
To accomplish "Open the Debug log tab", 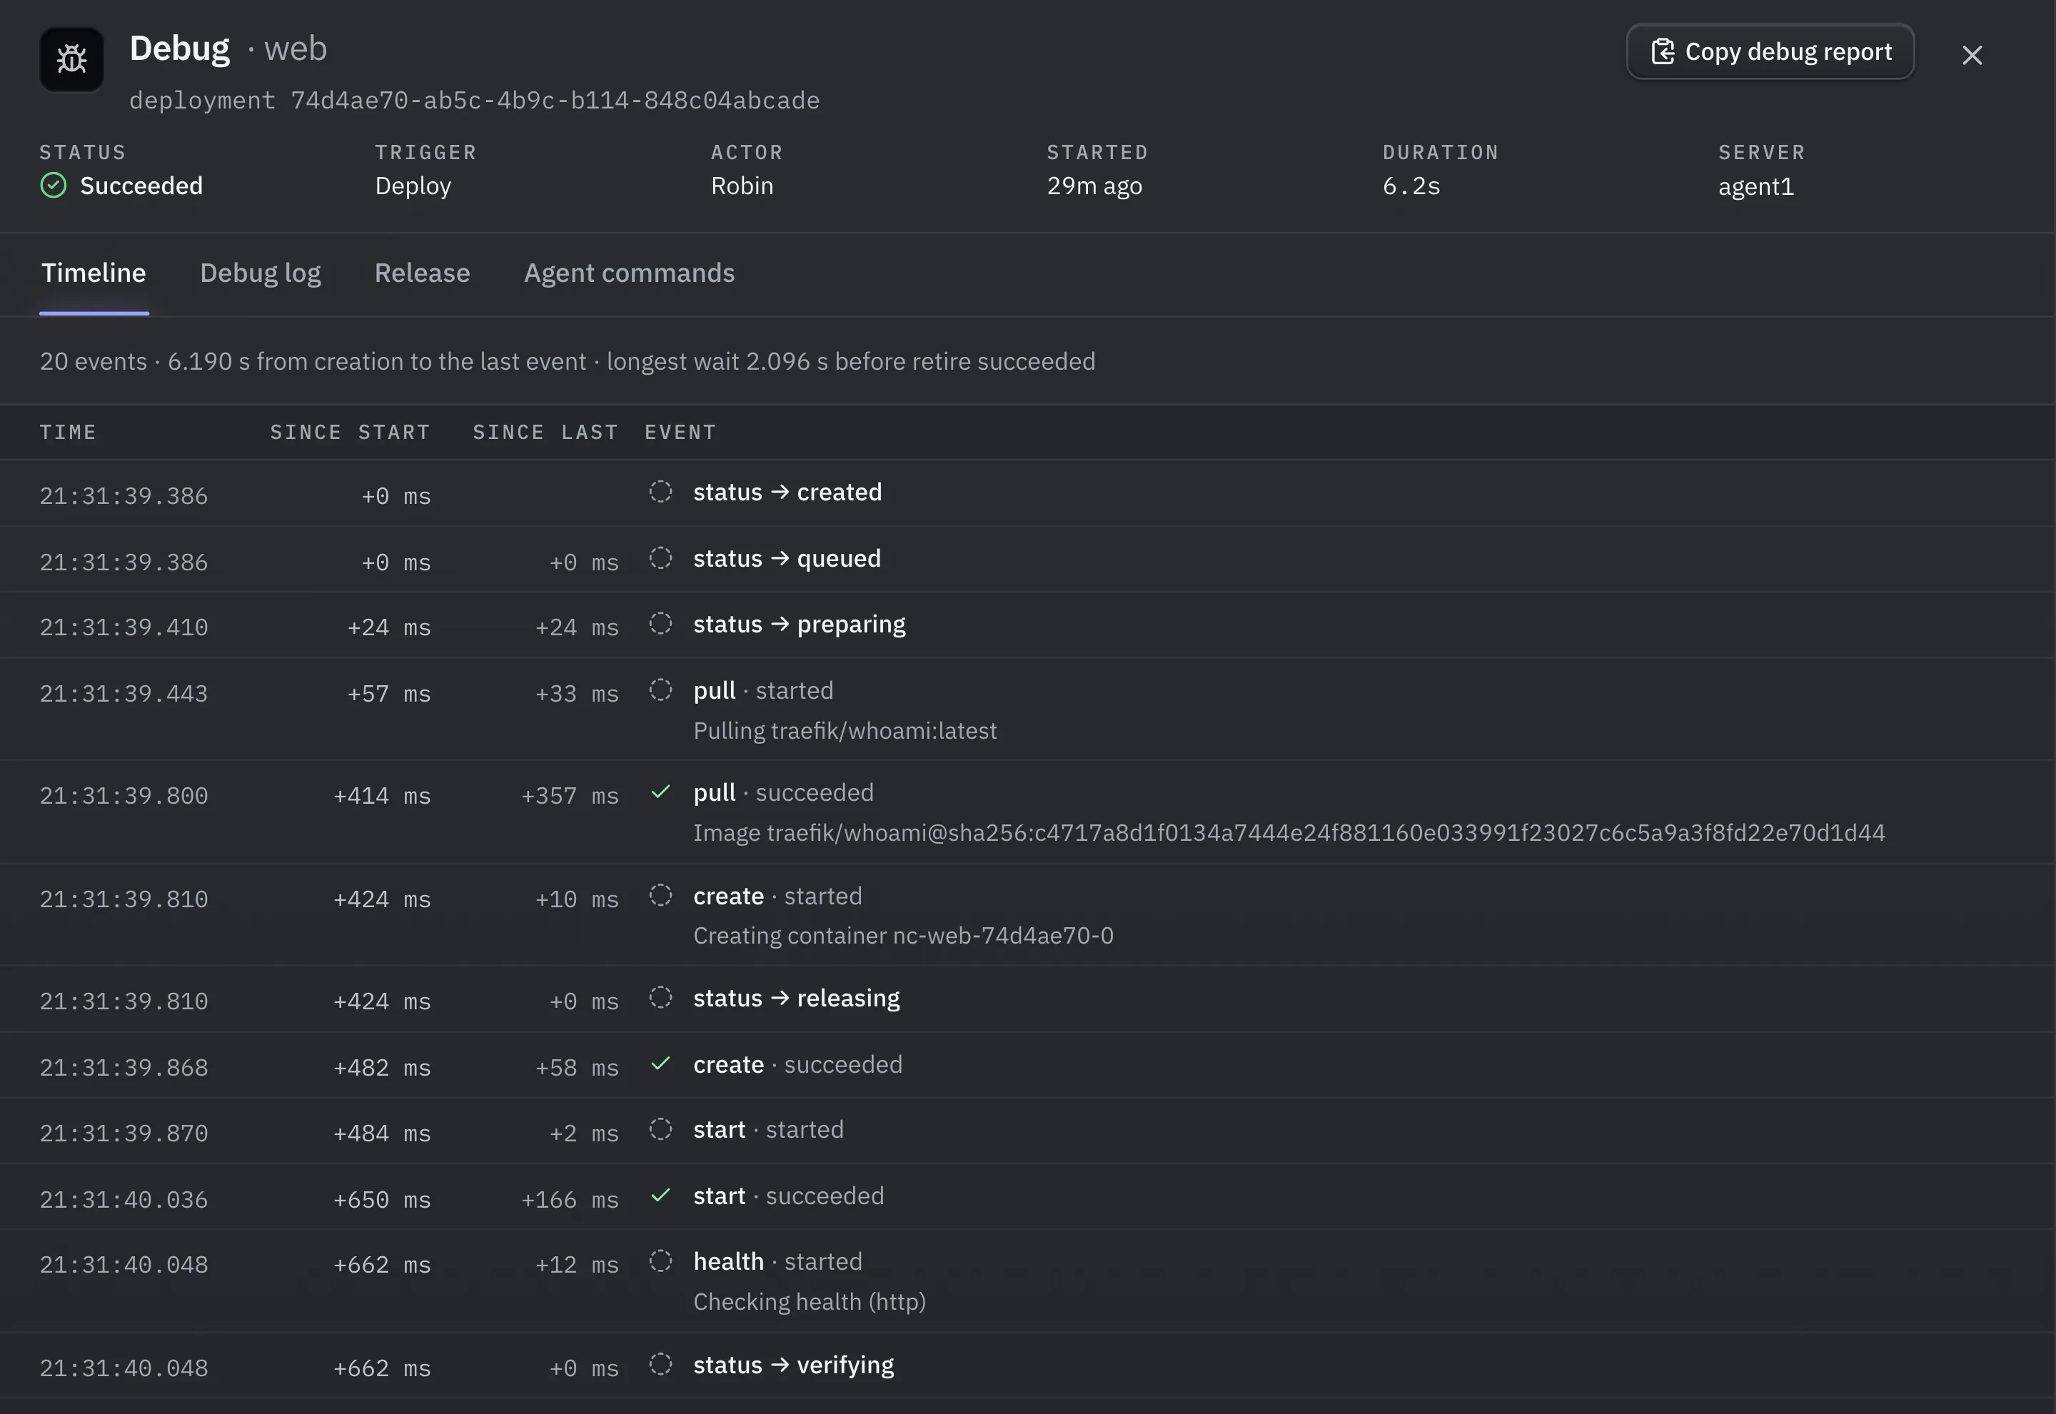I will coord(261,273).
